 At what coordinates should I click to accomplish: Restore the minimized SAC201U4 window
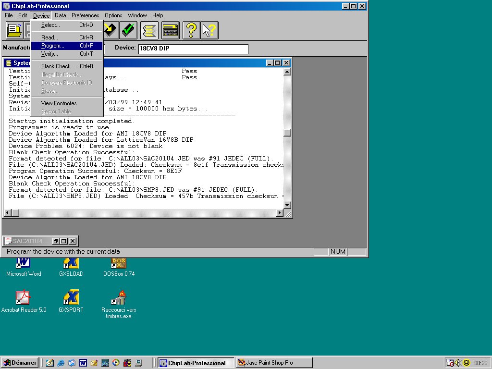(56, 241)
